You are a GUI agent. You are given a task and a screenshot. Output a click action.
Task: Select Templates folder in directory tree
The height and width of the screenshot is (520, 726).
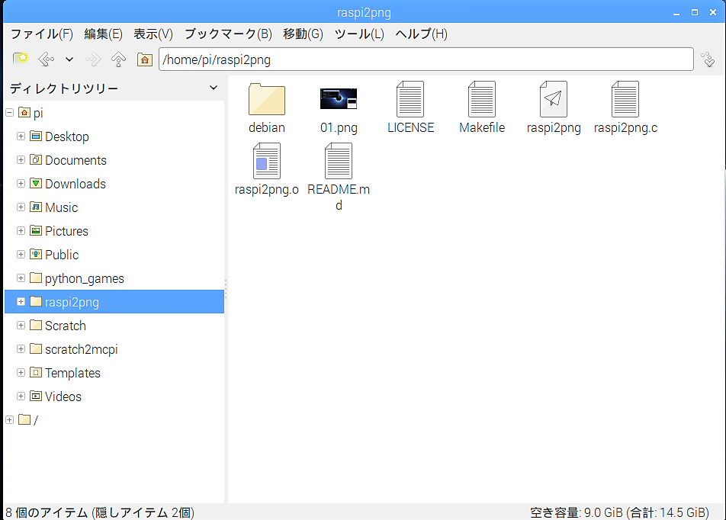(x=65, y=373)
